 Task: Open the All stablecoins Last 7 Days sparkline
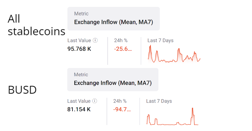(x=174, y=54)
